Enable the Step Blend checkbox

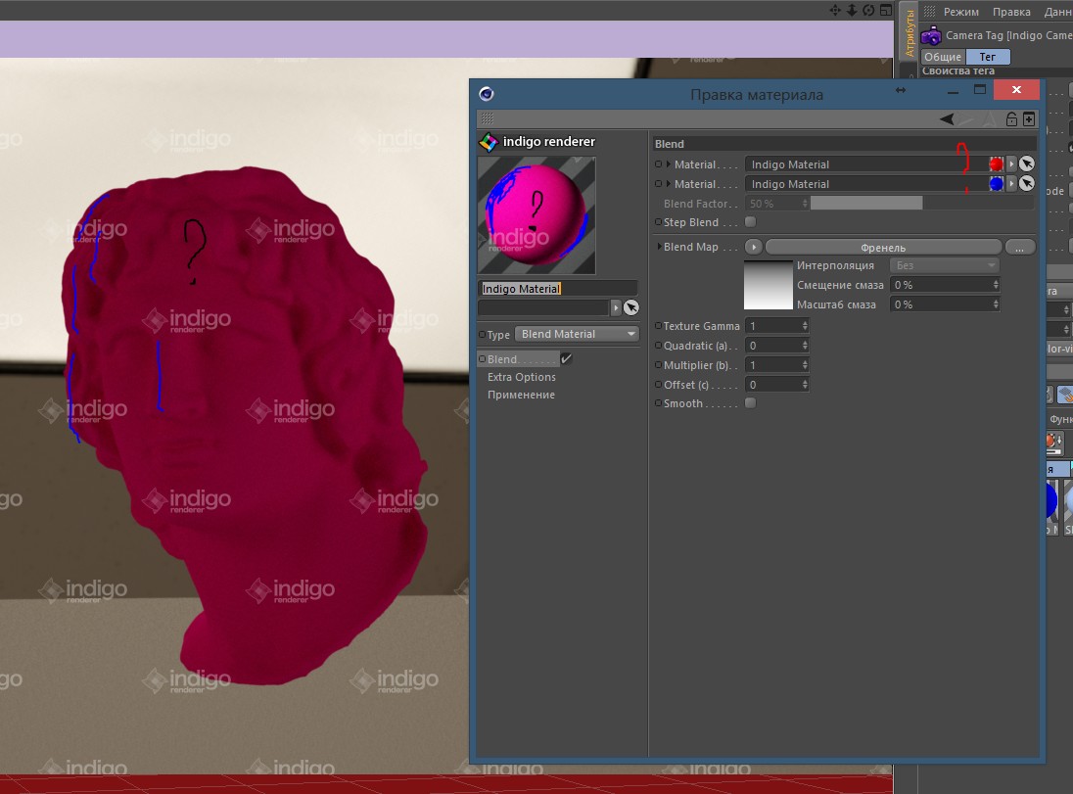tap(751, 222)
